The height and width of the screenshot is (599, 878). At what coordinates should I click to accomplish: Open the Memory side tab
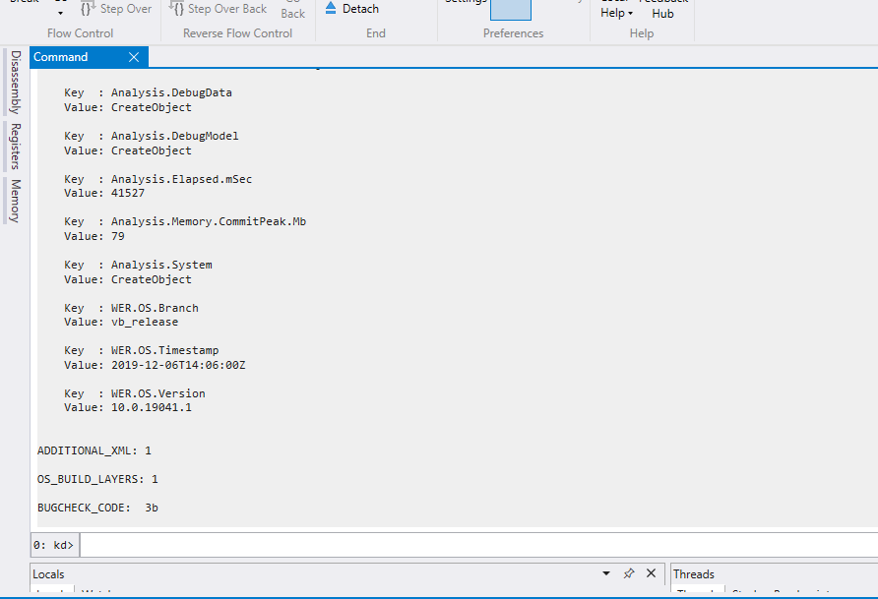[15, 201]
